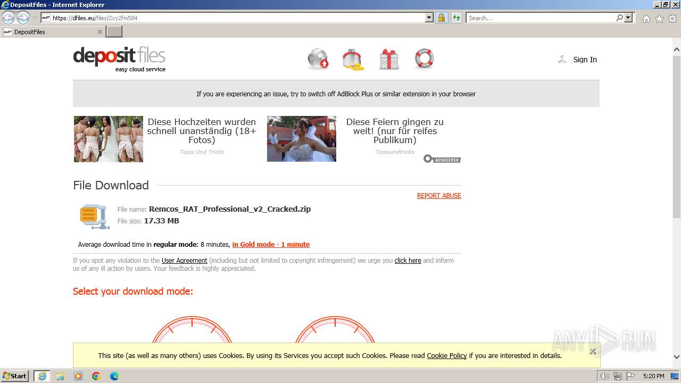Click the IE Forward navigation button

(23, 18)
